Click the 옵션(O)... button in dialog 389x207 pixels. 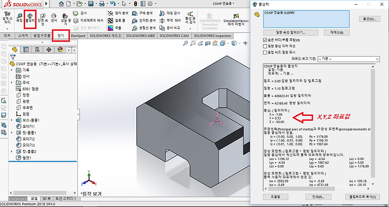tap(370, 19)
